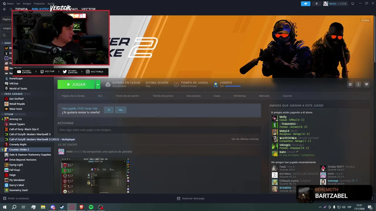Collapse the PARA GRABAR collection

click(3, 94)
